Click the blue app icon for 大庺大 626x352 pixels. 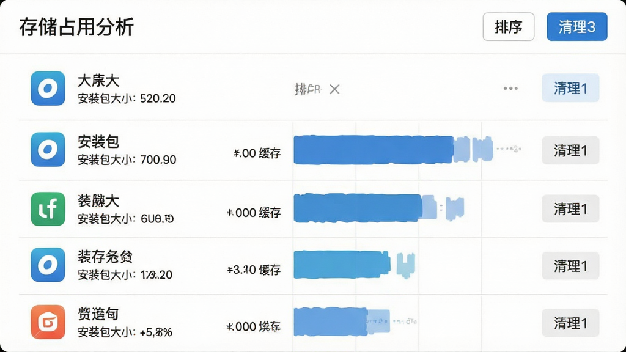(x=48, y=88)
